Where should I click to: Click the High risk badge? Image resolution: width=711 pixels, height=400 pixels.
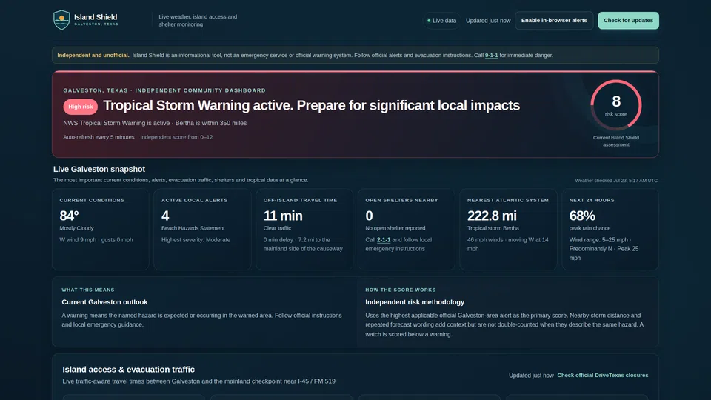[80, 107]
